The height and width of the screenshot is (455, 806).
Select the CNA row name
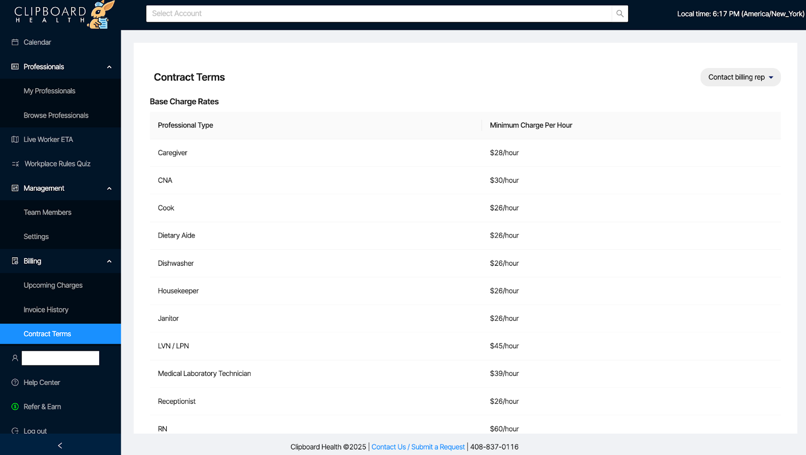point(165,180)
